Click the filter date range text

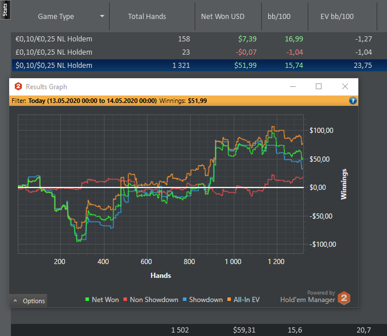(x=92, y=101)
